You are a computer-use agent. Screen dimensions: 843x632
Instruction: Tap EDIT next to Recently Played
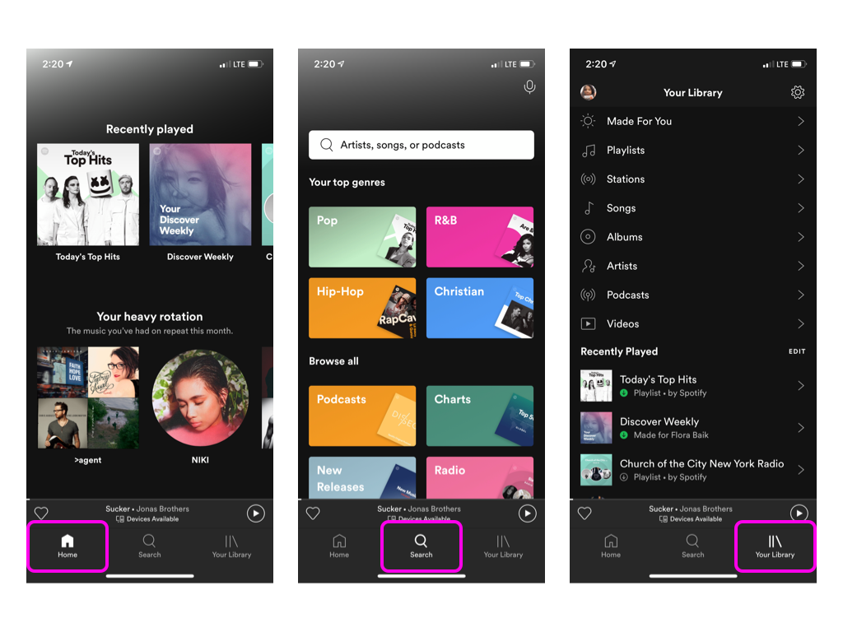796,351
